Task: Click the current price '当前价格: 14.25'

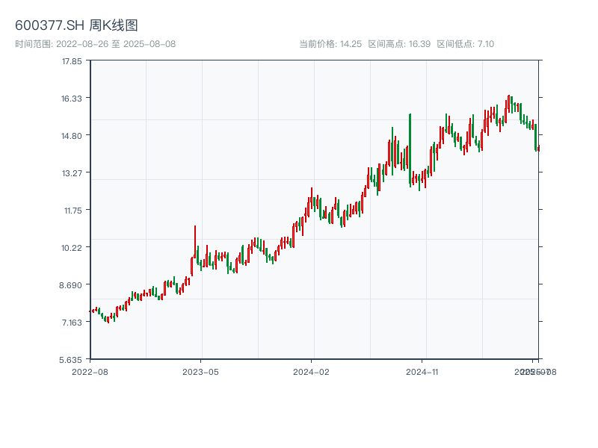Action: (x=330, y=44)
